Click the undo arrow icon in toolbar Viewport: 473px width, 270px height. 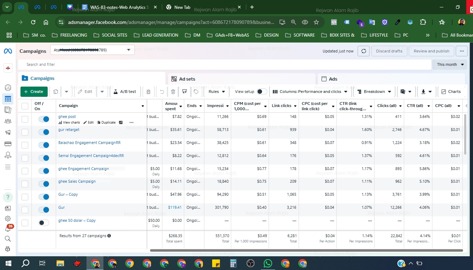(162, 92)
